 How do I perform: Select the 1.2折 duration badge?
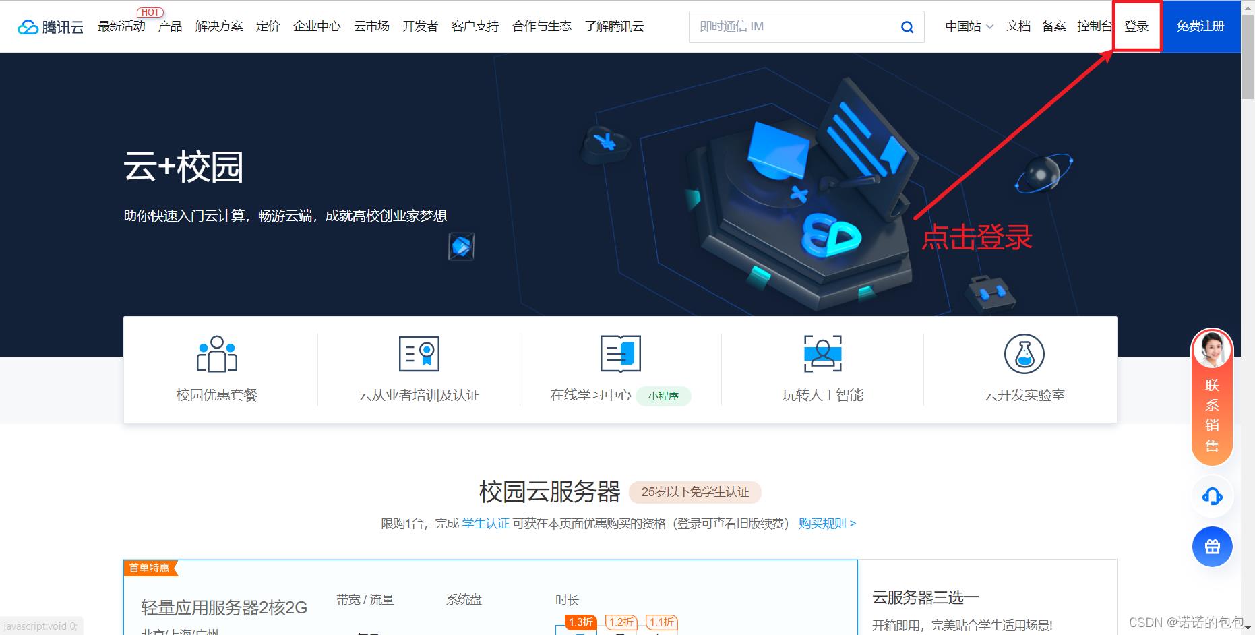621,622
